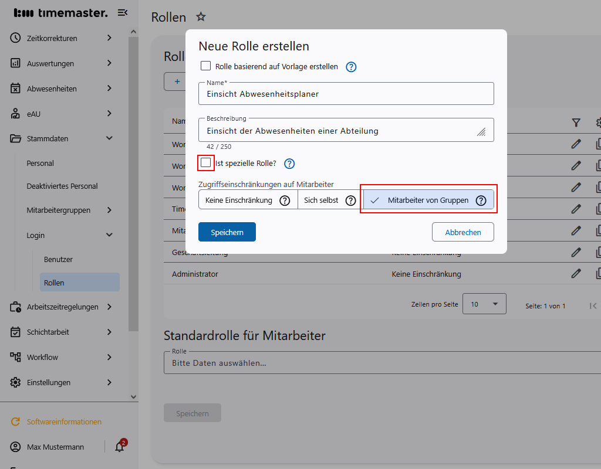
Task: Edit the Administrator role with its pencil icon
Action: (576, 273)
